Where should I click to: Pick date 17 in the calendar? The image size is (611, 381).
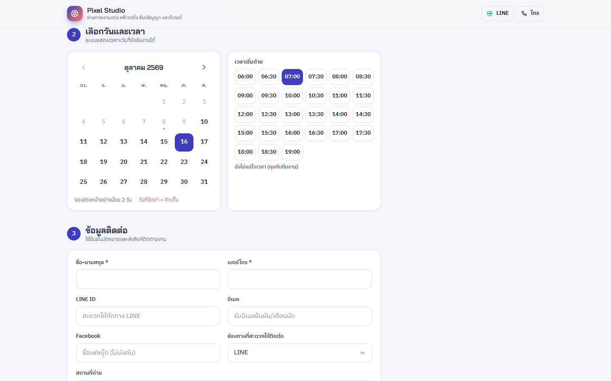click(204, 142)
